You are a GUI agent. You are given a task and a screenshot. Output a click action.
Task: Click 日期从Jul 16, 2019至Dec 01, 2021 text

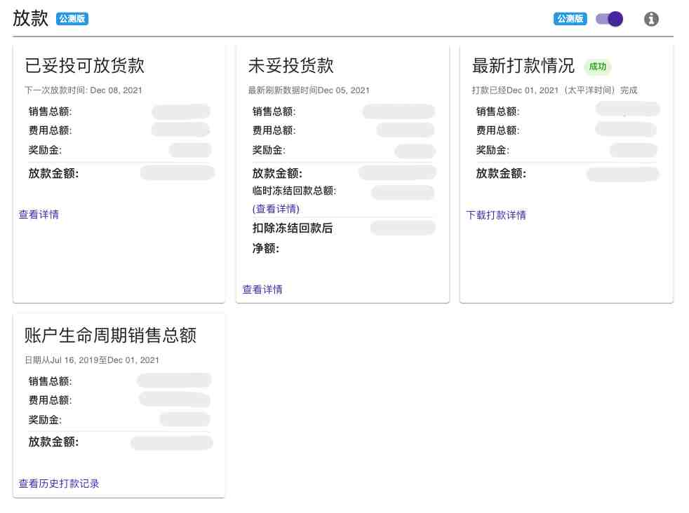pyautogui.click(x=92, y=360)
